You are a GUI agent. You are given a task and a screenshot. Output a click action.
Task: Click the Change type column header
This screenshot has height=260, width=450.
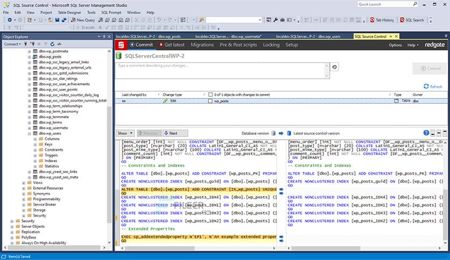[x=172, y=95]
